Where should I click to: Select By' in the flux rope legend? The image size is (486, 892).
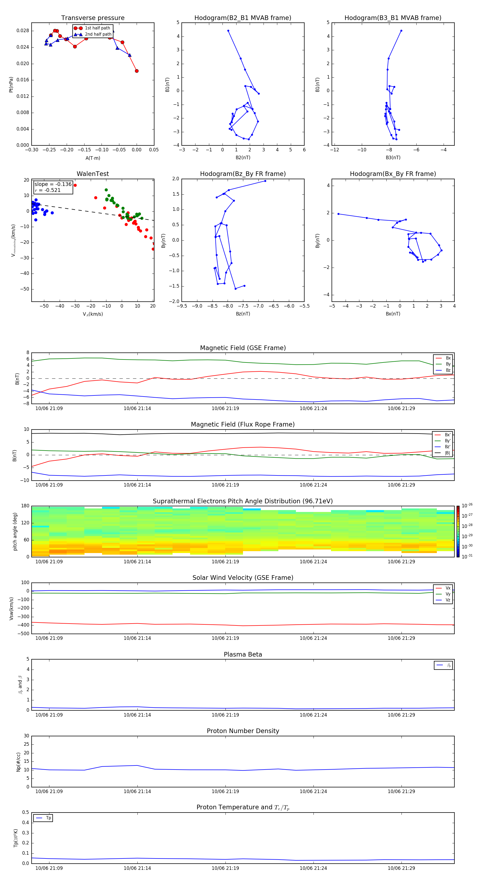(x=443, y=441)
